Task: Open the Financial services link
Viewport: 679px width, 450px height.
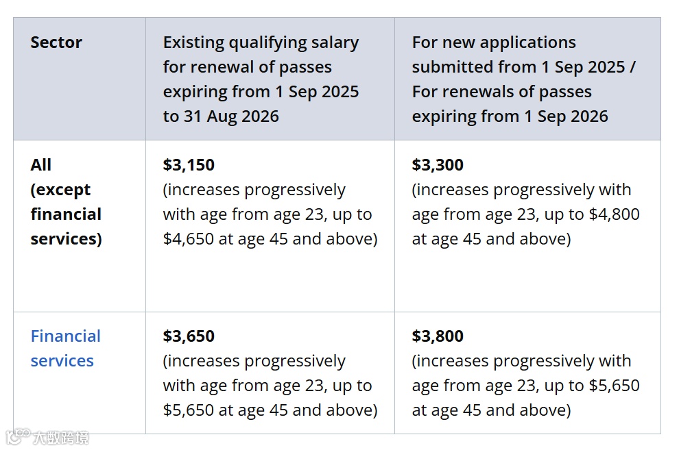Action: (x=65, y=349)
